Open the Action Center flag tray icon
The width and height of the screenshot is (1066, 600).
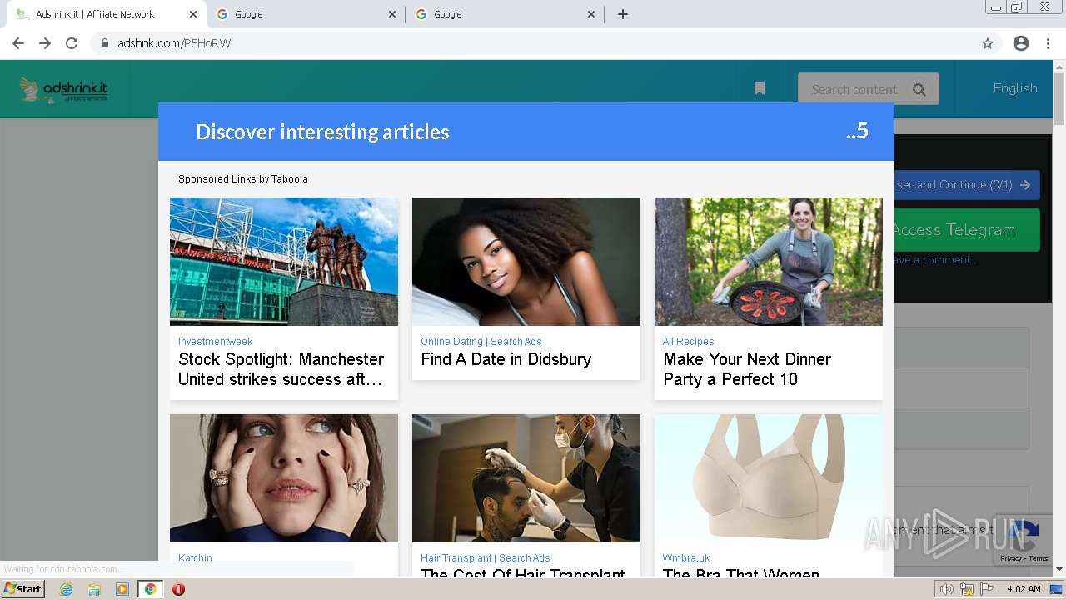point(986,589)
